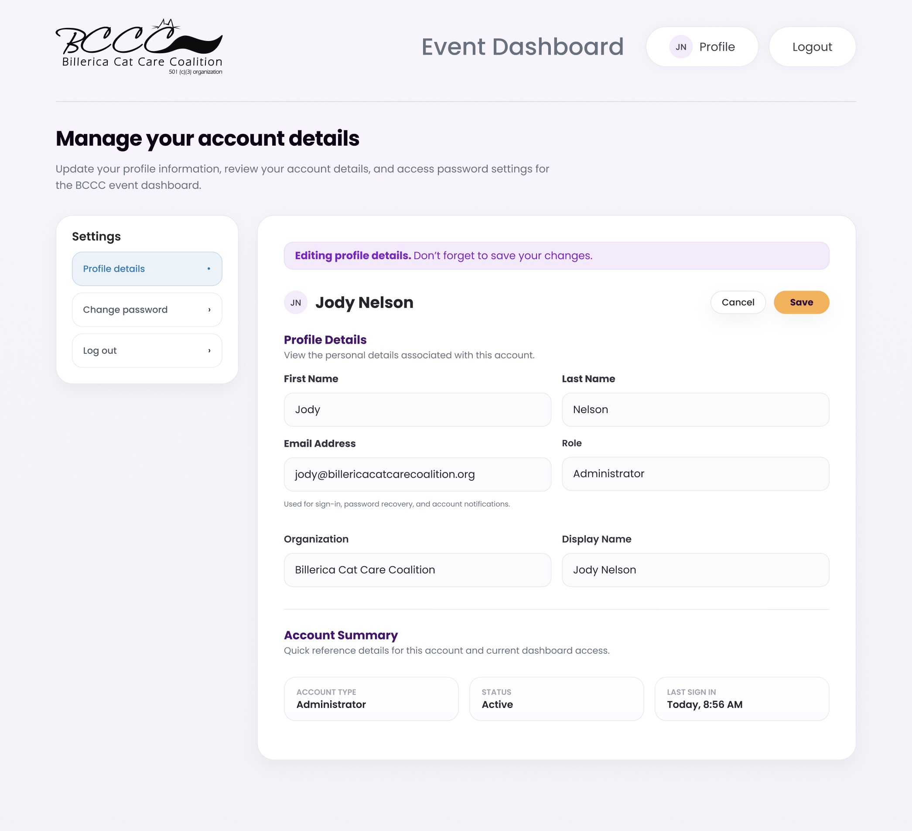
Task: Select Log out in Settings panel
Action: click(x=147, y=351)
